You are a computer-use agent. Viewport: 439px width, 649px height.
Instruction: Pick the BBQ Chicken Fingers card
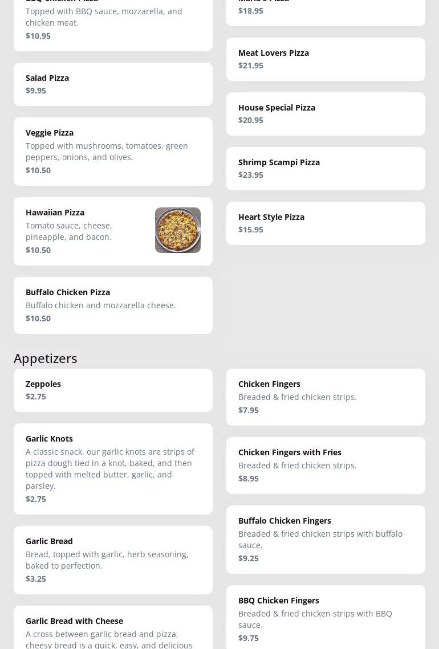pos(326,617)
